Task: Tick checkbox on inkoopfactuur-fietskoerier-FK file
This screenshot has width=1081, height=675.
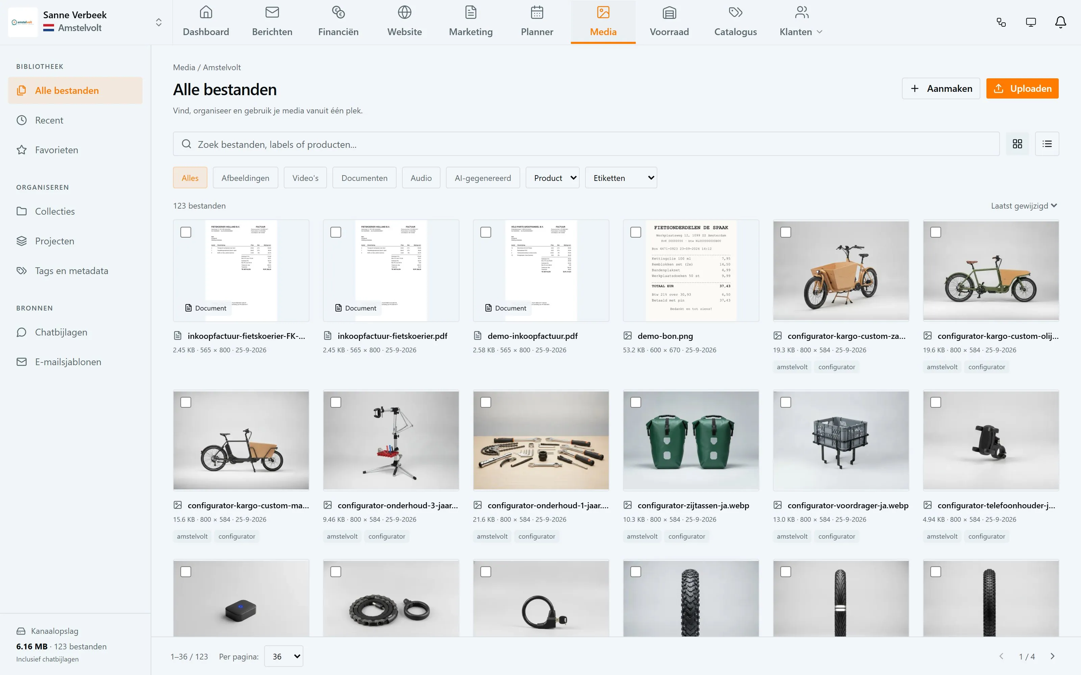Action: [x=186, y=232]
